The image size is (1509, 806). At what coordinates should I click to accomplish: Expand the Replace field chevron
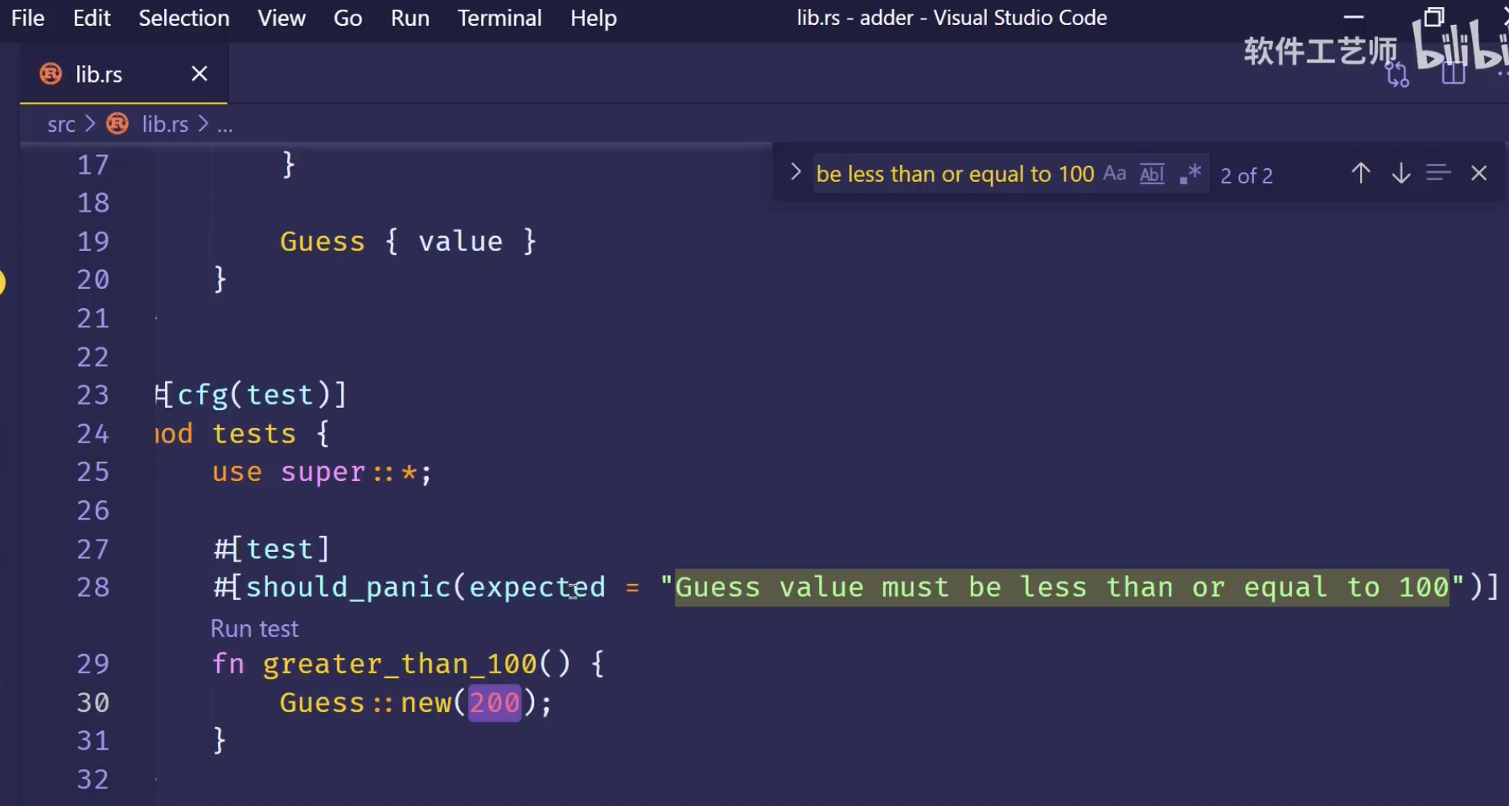(795, 172)
